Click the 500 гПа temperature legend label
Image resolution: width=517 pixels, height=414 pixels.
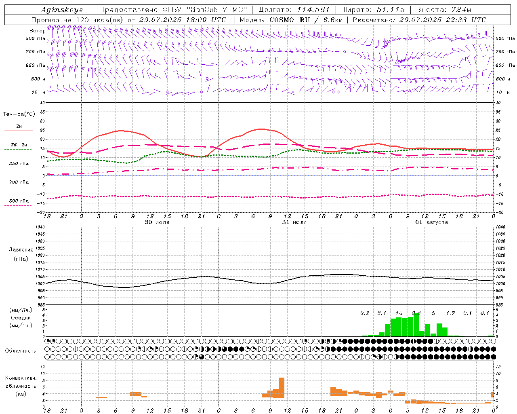coord(19,201)
